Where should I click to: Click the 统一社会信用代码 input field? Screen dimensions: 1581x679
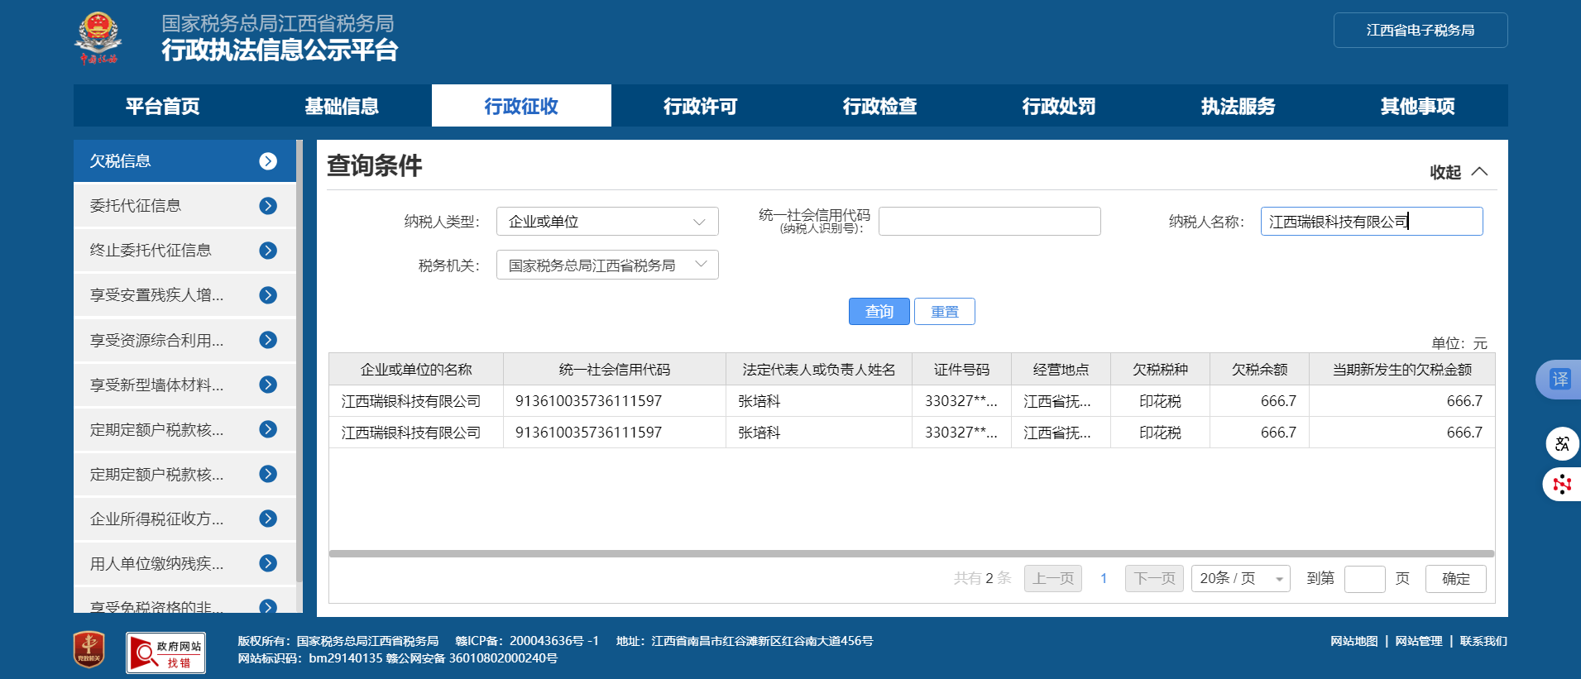point(989,222)
